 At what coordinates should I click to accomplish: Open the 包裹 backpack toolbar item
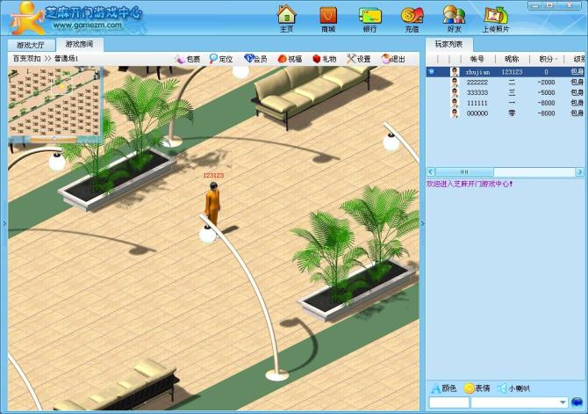pos(188,59)
